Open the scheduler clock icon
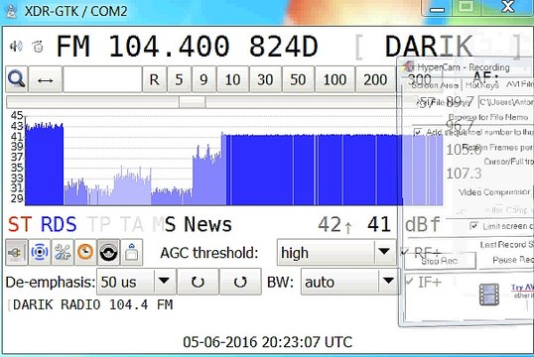This screenshot has height=357, width=534. (85, 252)
